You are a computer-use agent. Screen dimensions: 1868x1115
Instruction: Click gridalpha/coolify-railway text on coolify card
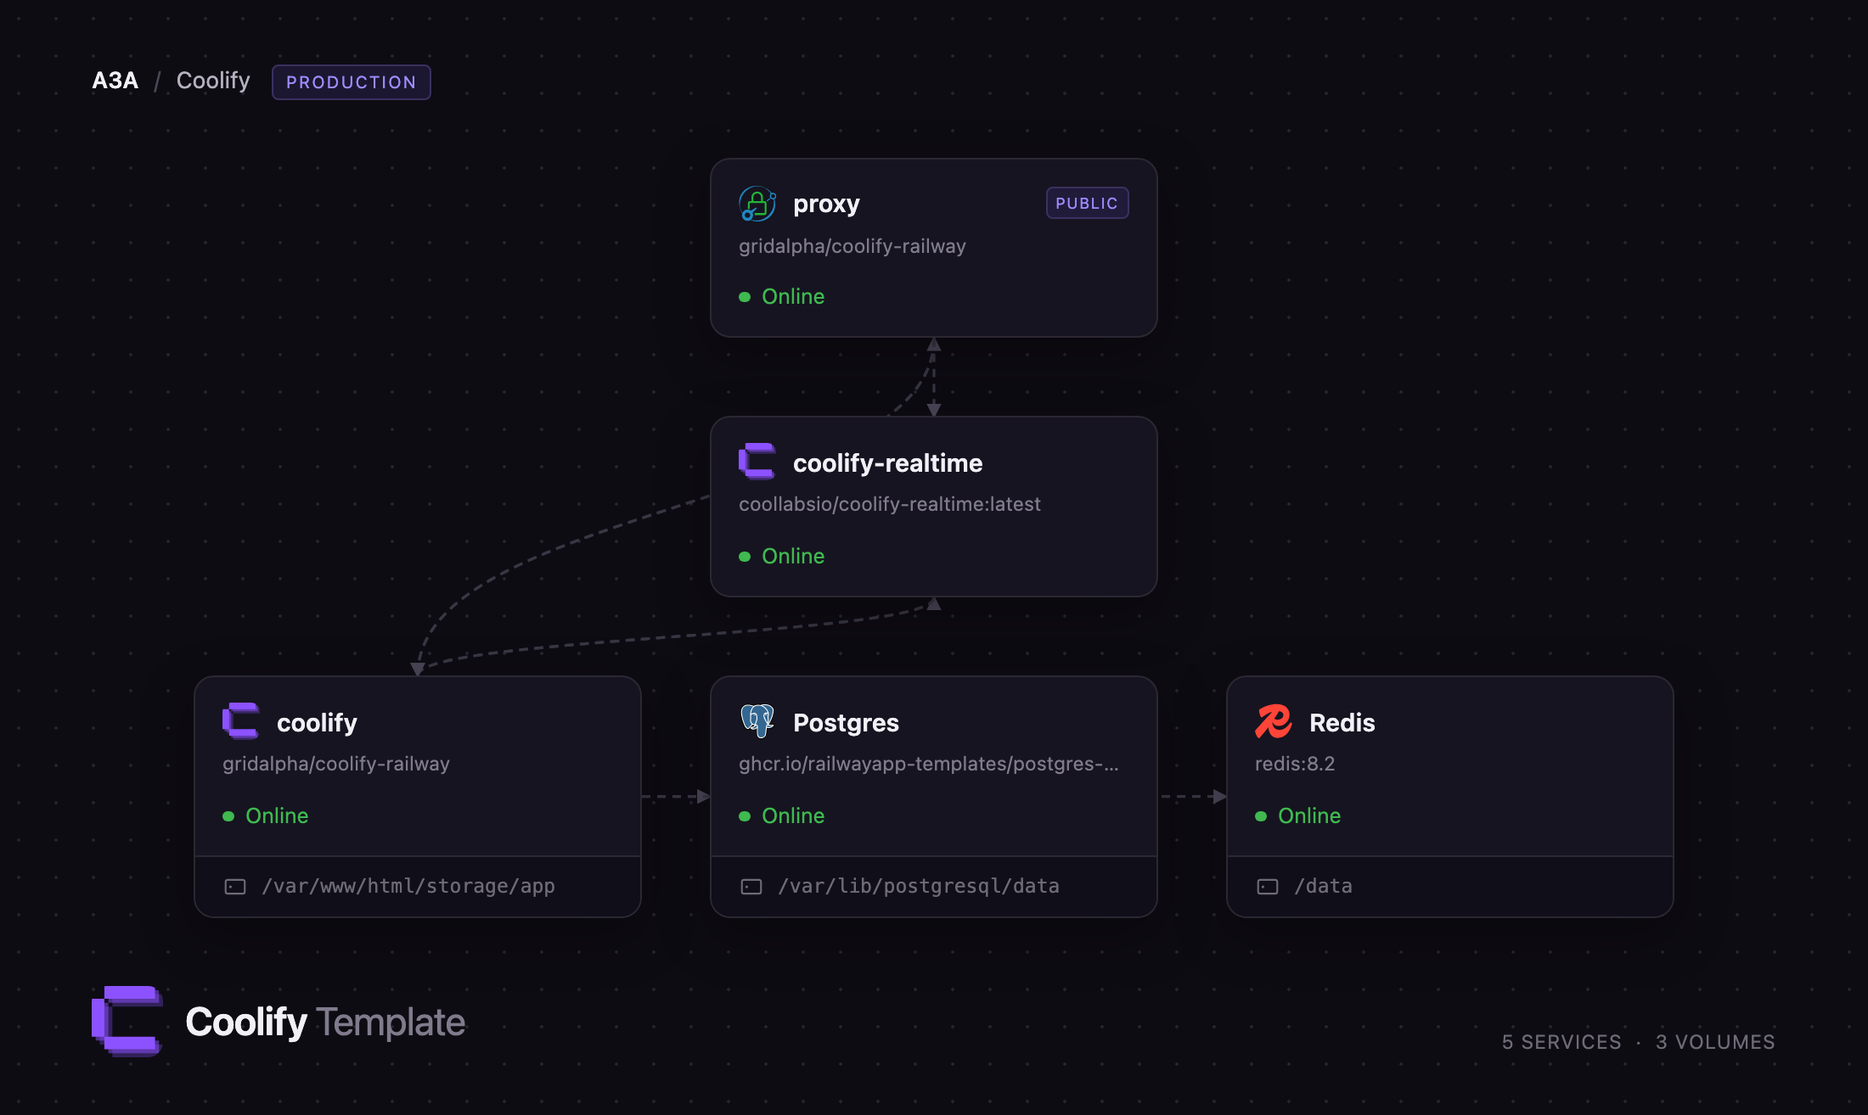pyautogui.click(x=336, y=764)
